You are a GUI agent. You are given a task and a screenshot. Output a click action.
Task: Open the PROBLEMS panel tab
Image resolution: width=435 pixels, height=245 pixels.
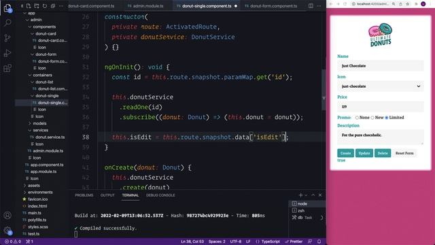(x=84, y=195)
